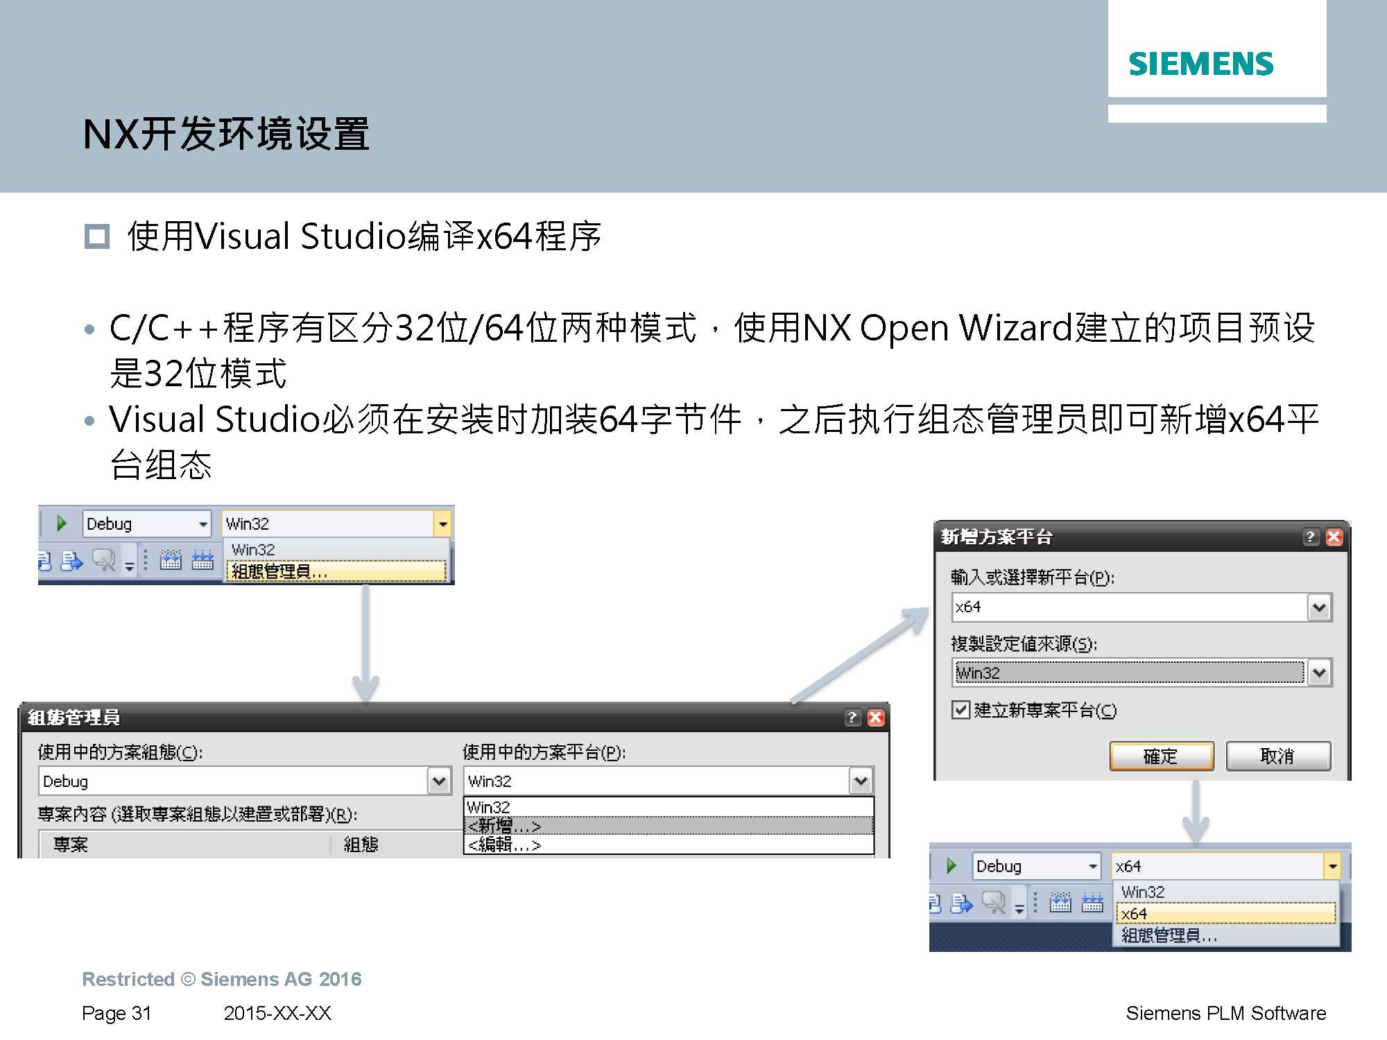This screenshot has width=1387, height=1040.
Task: Select Win32 entry in x64 toolbar dropdown list
Action: (x=1226, y=892)
